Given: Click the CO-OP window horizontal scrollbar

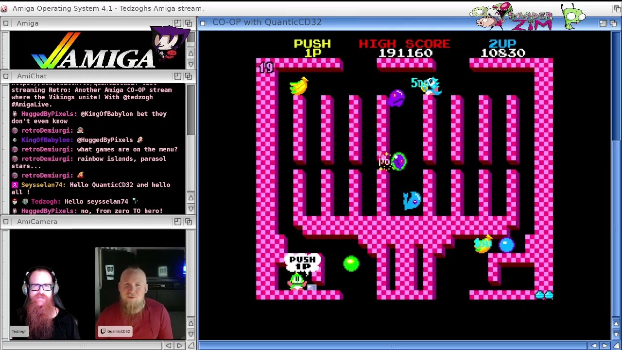Looking at the screenshot, I should [x=394, y=346].
